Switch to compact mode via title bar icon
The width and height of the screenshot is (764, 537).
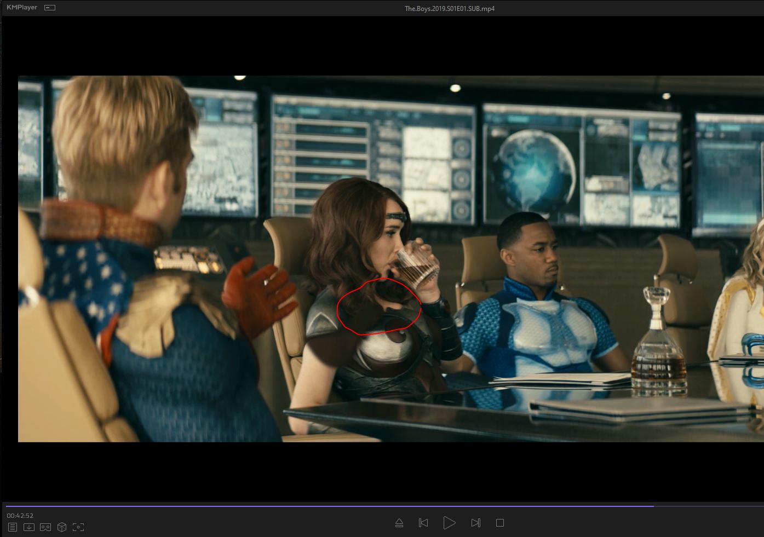pos(50,8)
